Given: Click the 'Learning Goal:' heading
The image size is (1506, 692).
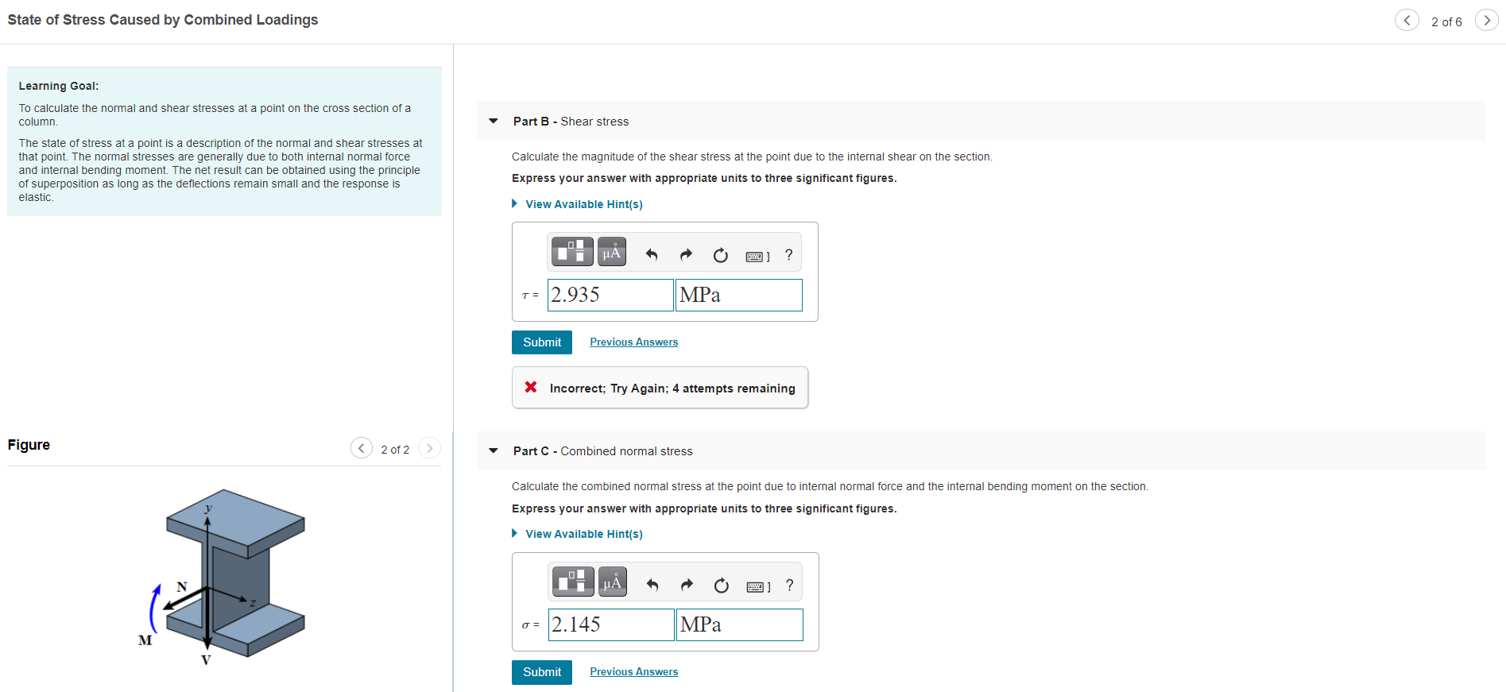Looking at the screenshot, I should point(59,86).
